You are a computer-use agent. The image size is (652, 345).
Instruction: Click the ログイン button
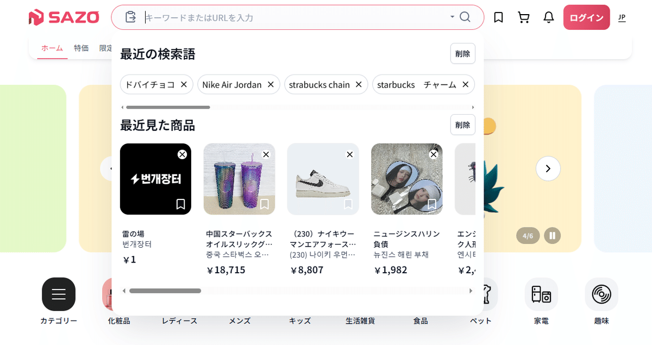click(x=586, y=17)
